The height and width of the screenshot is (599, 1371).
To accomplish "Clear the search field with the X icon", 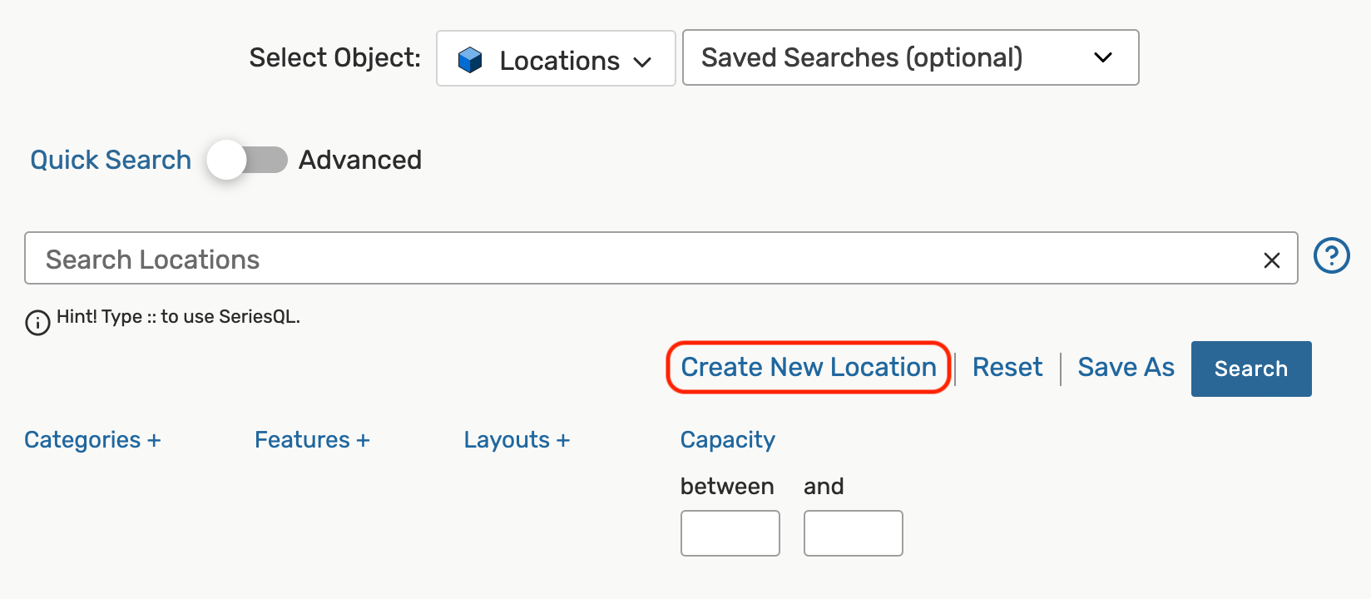I will 1271,260.
